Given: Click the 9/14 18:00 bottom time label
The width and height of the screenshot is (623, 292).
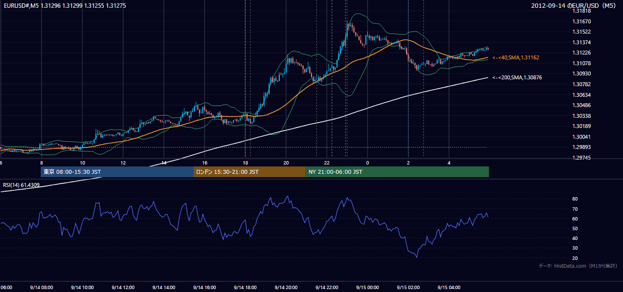Looking at the screenshot, I should [245, 288].
